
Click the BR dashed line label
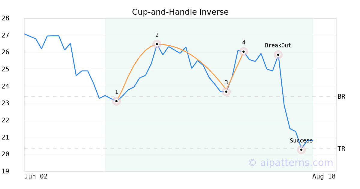tap(341, 97)
